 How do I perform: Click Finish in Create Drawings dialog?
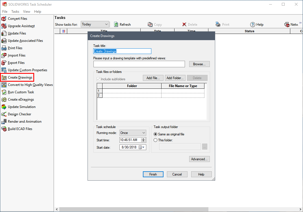[x=153, y=174]
